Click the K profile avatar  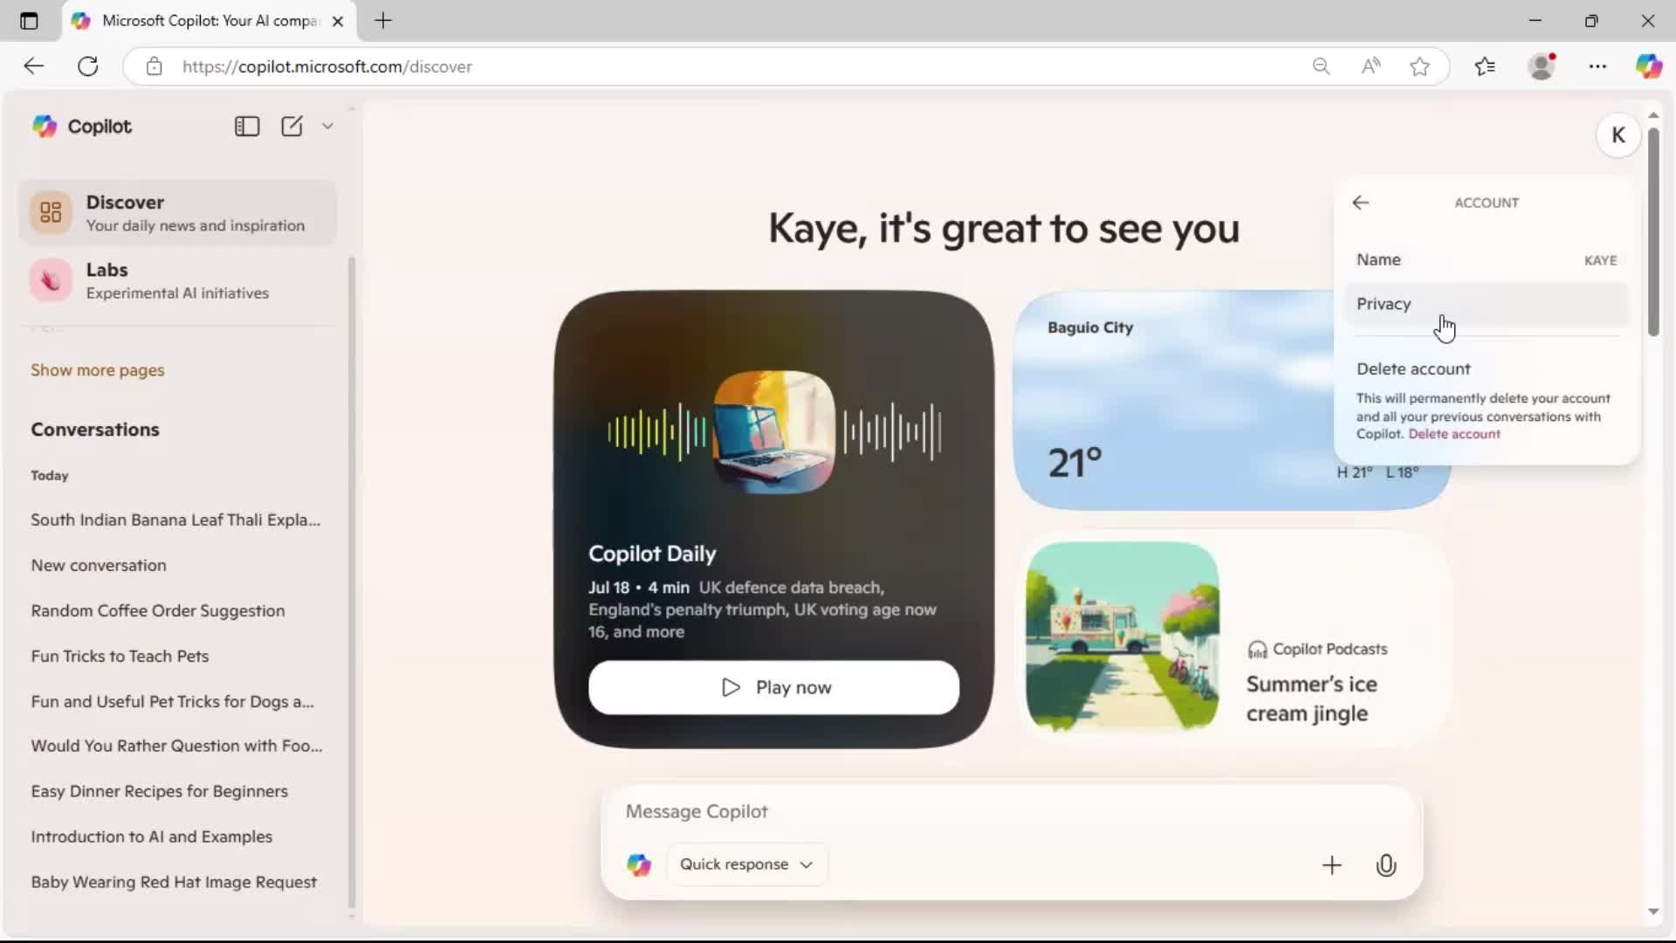coord(1618,135)
